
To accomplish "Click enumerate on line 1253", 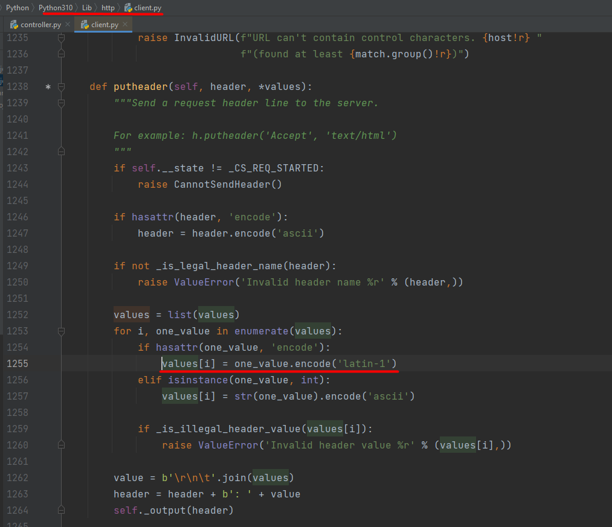I will click(262, 331).
